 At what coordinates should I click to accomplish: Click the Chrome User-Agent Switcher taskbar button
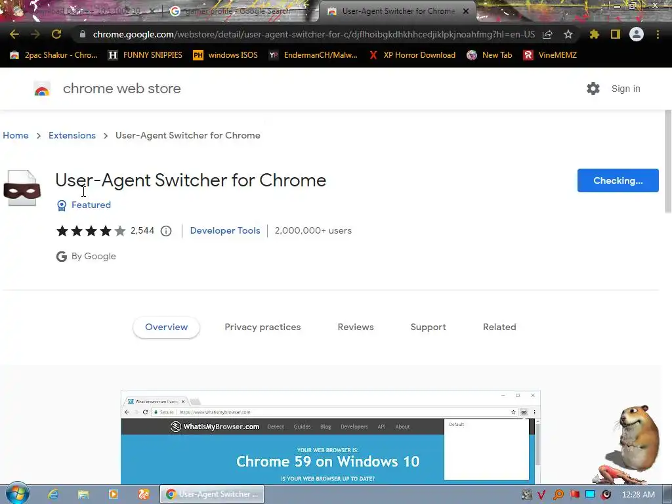(212, 494)
